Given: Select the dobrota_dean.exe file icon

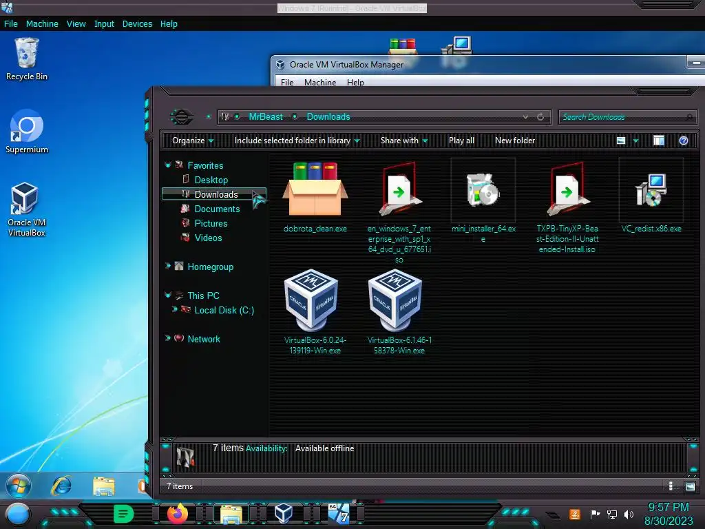Looking at the screenshot, I should 315,189.
